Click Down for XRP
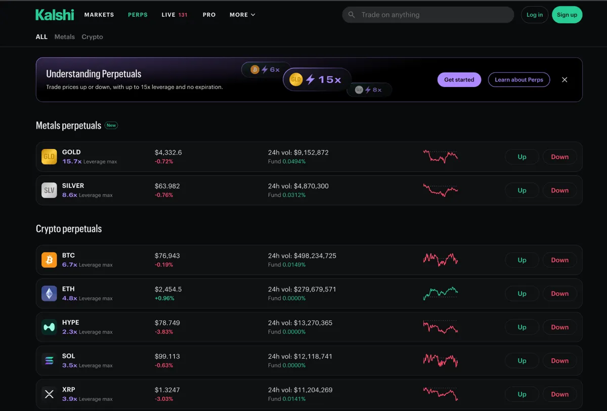607x411 pixels. (x=560, y=394)
